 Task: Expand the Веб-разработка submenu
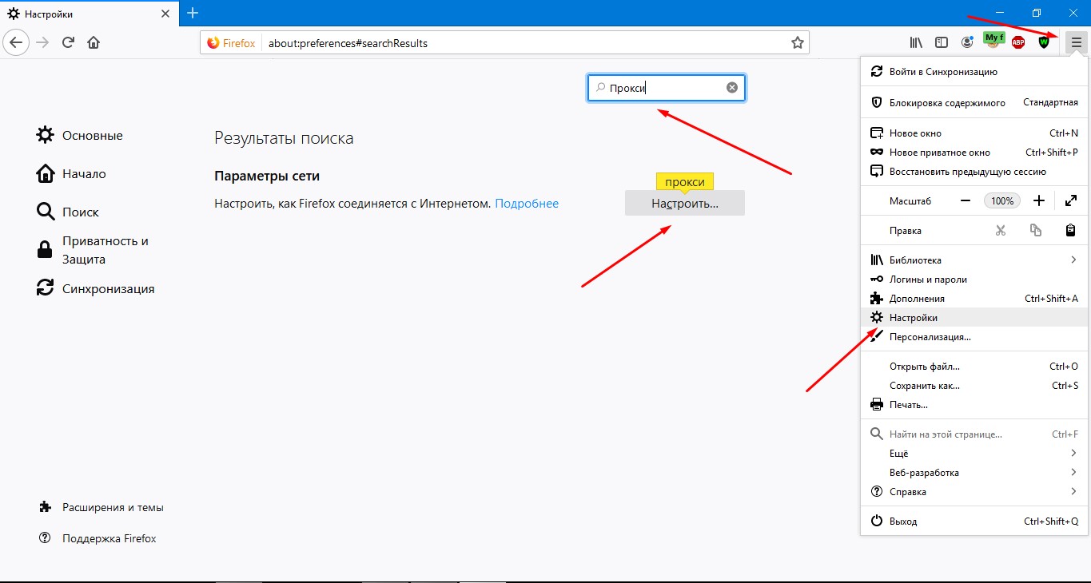pyautogui.click(x=974, y=473)
